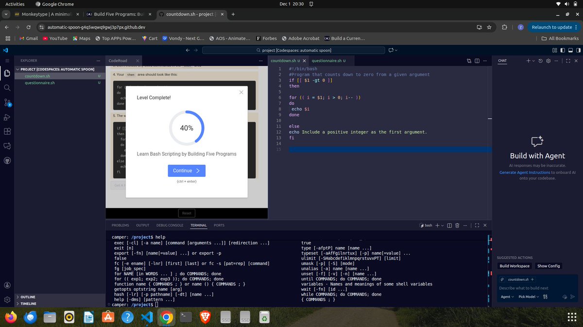Viewport: 583px width, 327px height.
Task: Click the Build Workspace suggestion
Action: tap(514, 266)
